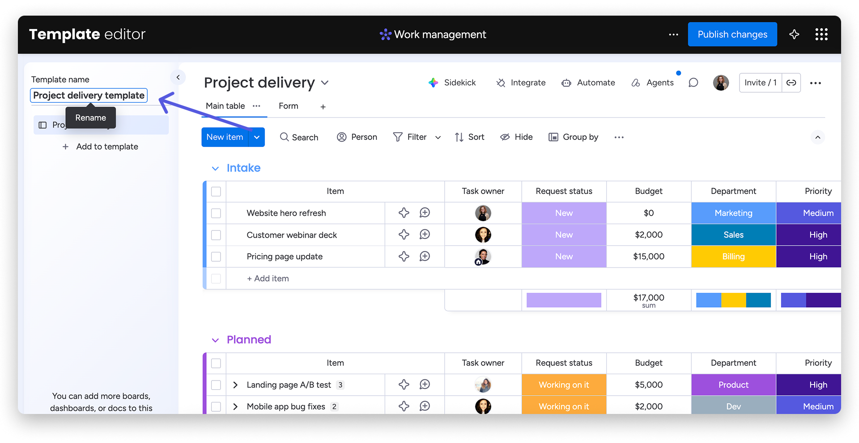
Task: Expand Mobile app bug fixes subitems
Action: pos(235,406)
